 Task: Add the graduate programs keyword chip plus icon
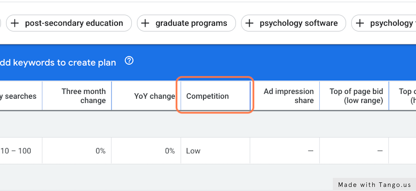pos(145,23)
